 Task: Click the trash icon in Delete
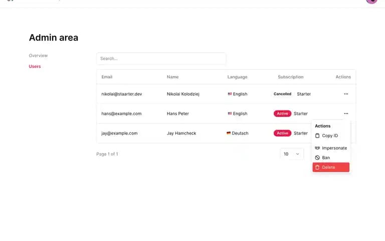coord(317,167)
